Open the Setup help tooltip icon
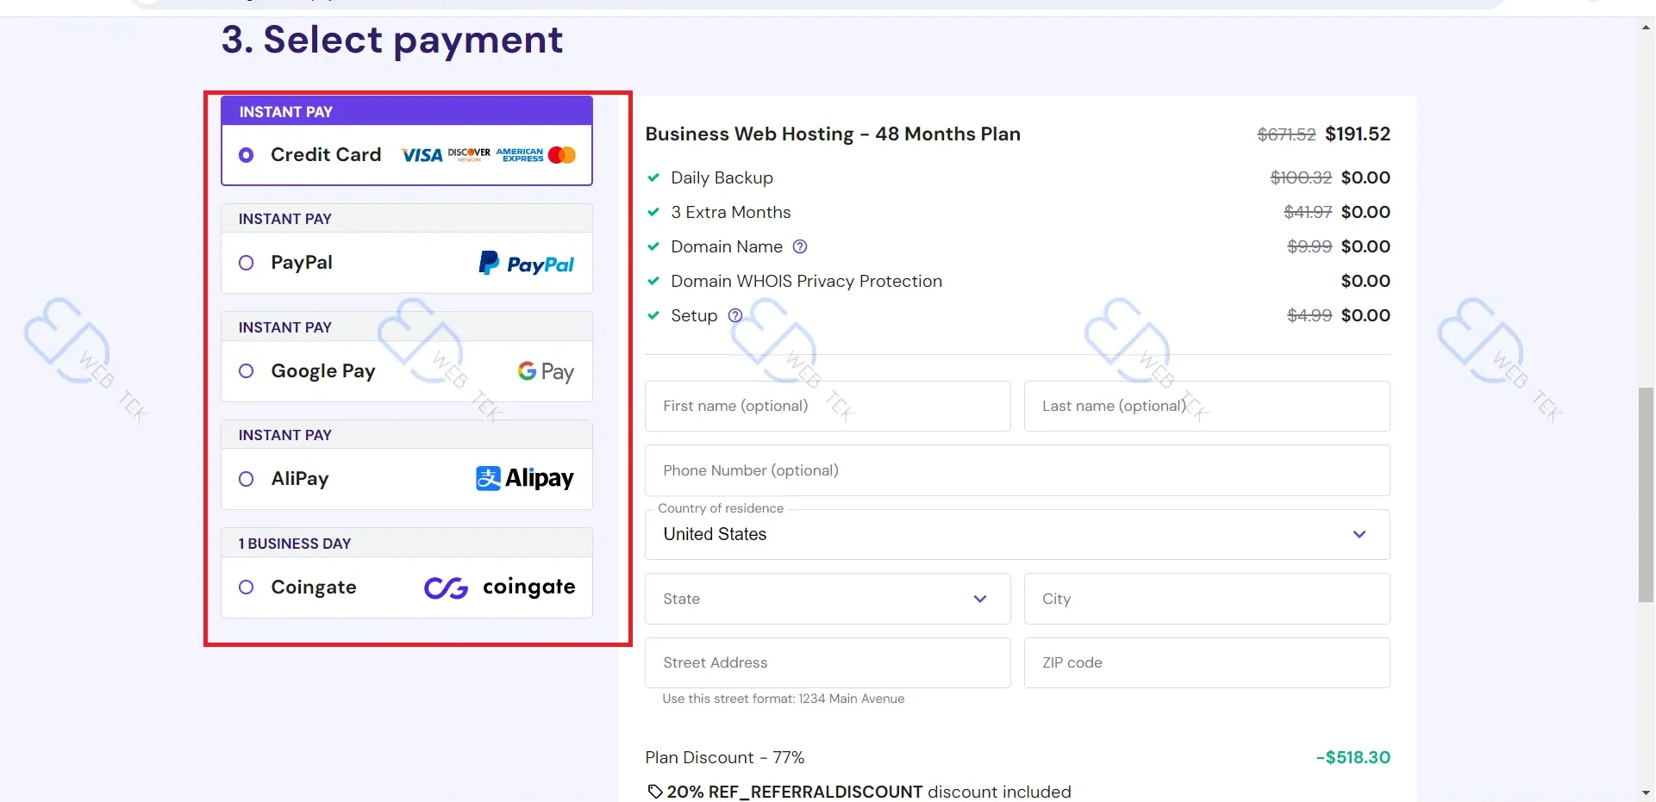 click(x=735, y=315)
